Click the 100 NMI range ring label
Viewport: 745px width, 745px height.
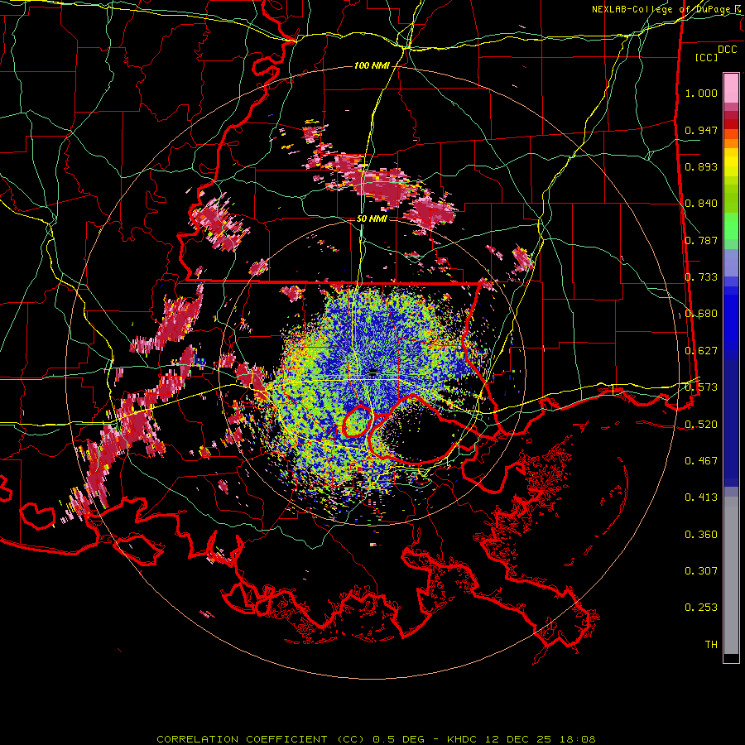click(372, 65)
